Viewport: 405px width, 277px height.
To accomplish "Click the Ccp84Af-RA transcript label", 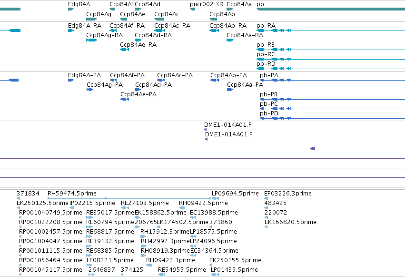I will (x=127, y=26).
